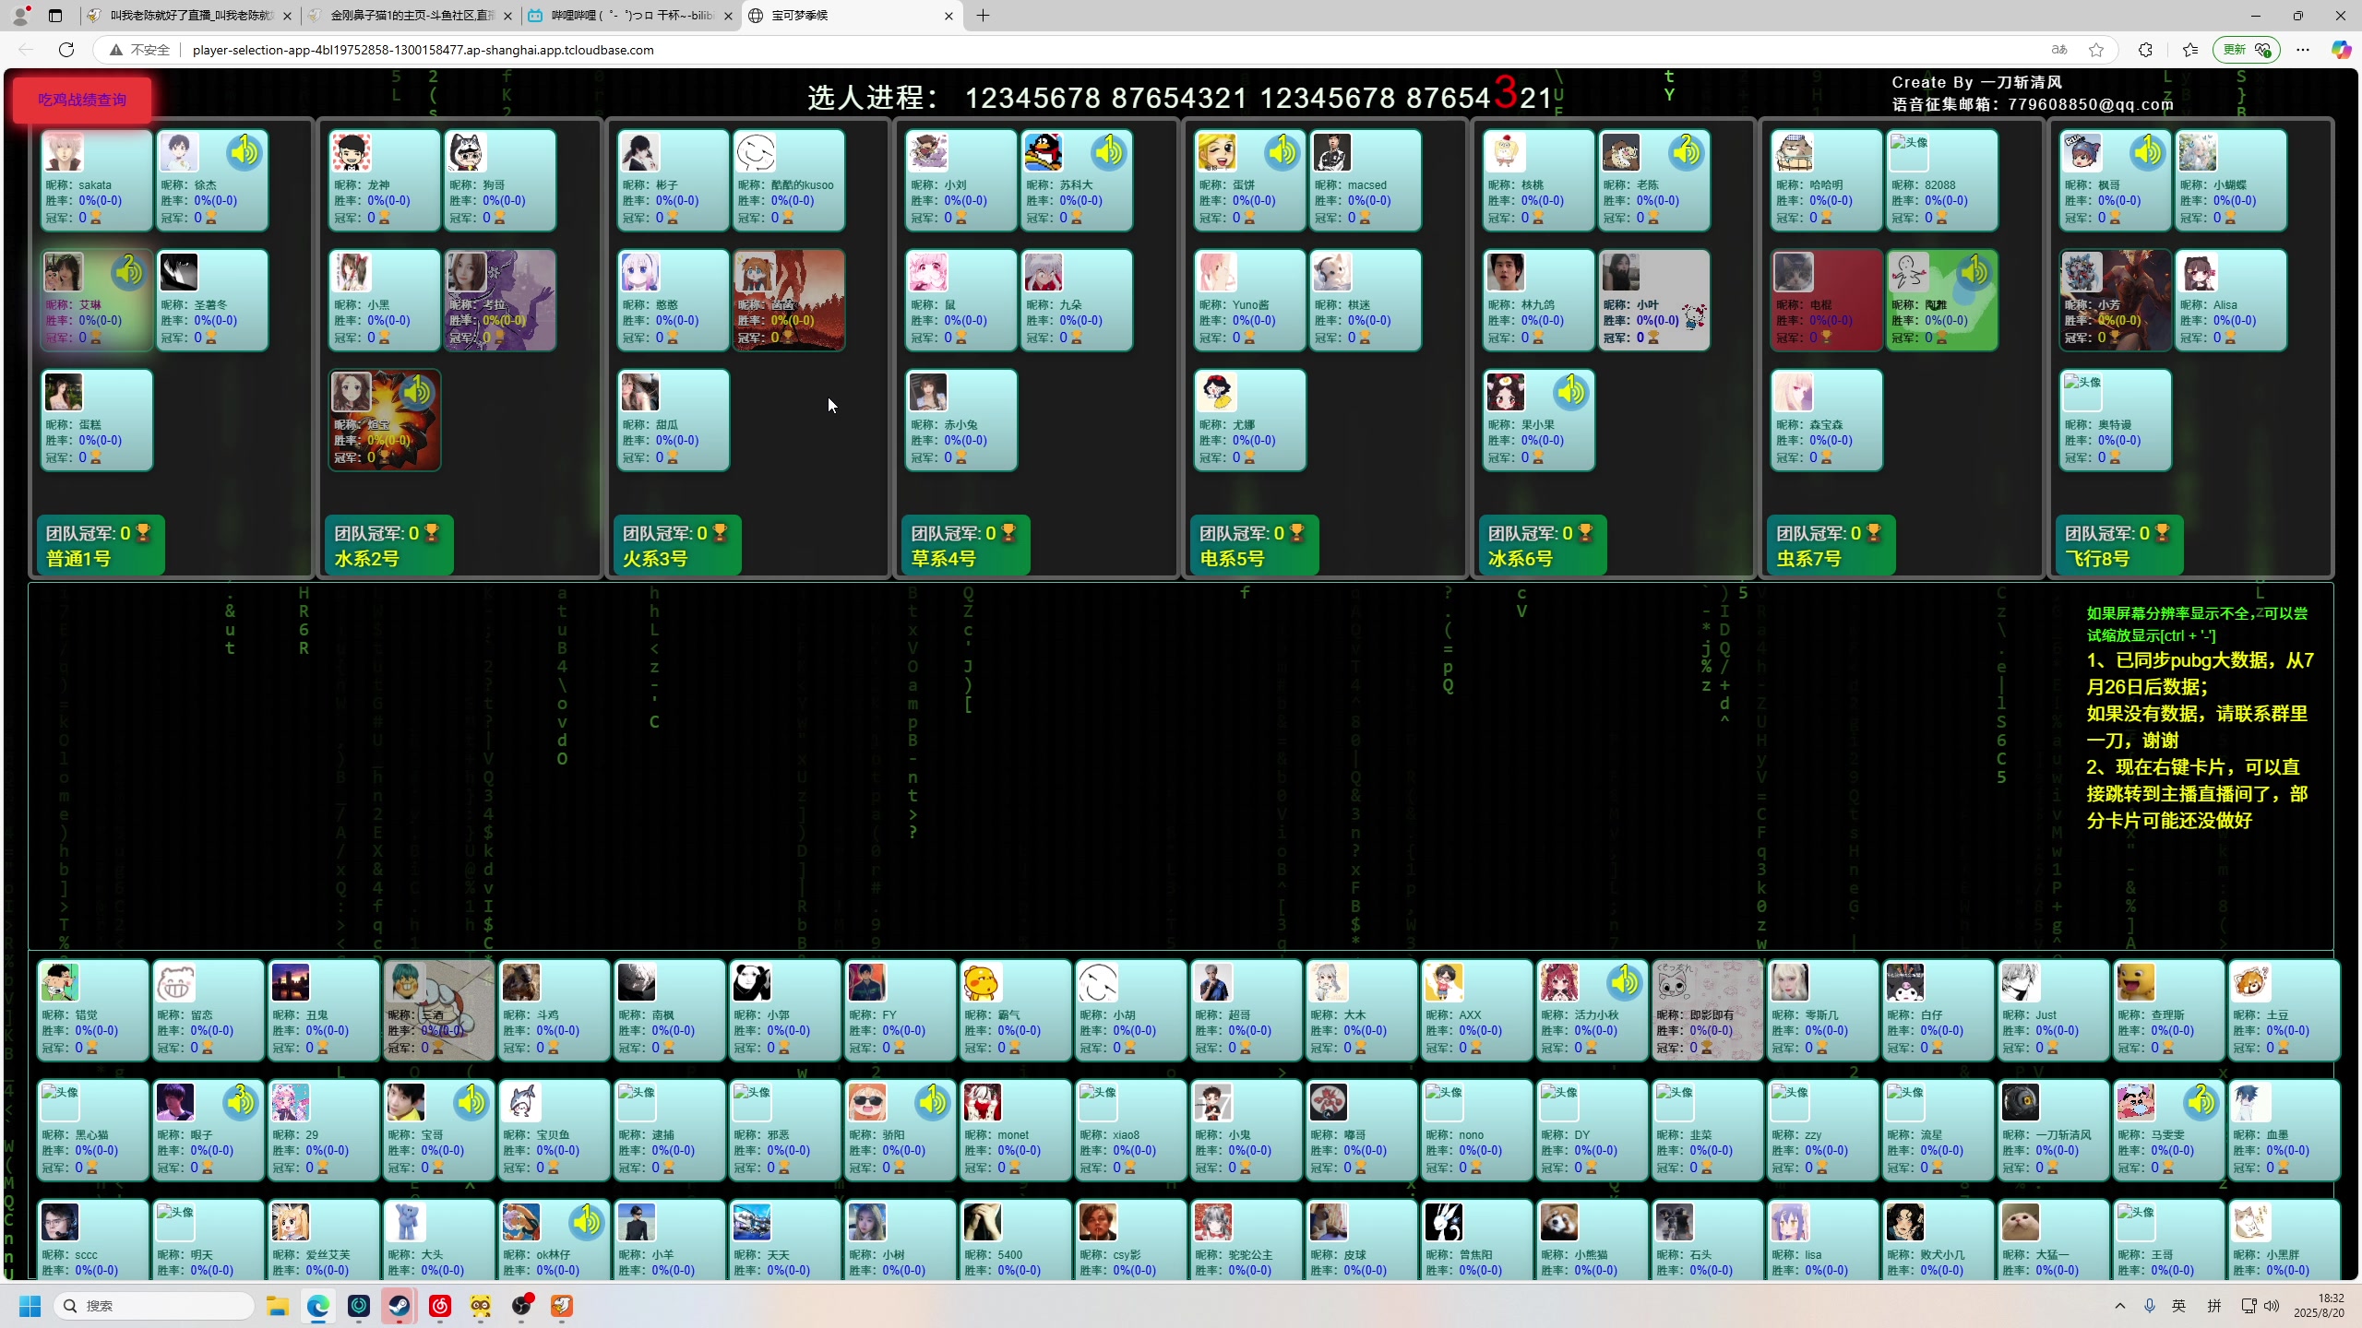
Task: Switch to the 叫我老陈就好了直播 tab
Action: pos(192,16)
